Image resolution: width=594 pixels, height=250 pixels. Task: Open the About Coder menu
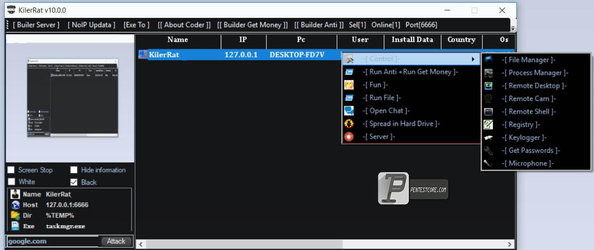[184, 25]
